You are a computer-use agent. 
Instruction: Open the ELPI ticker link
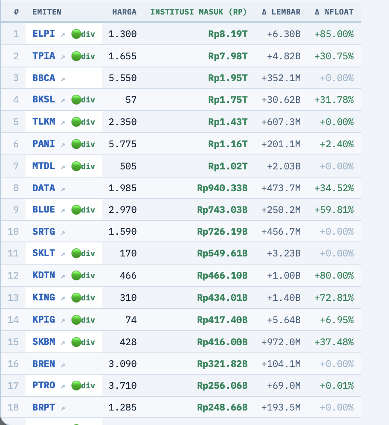click(x=44, y=34)
